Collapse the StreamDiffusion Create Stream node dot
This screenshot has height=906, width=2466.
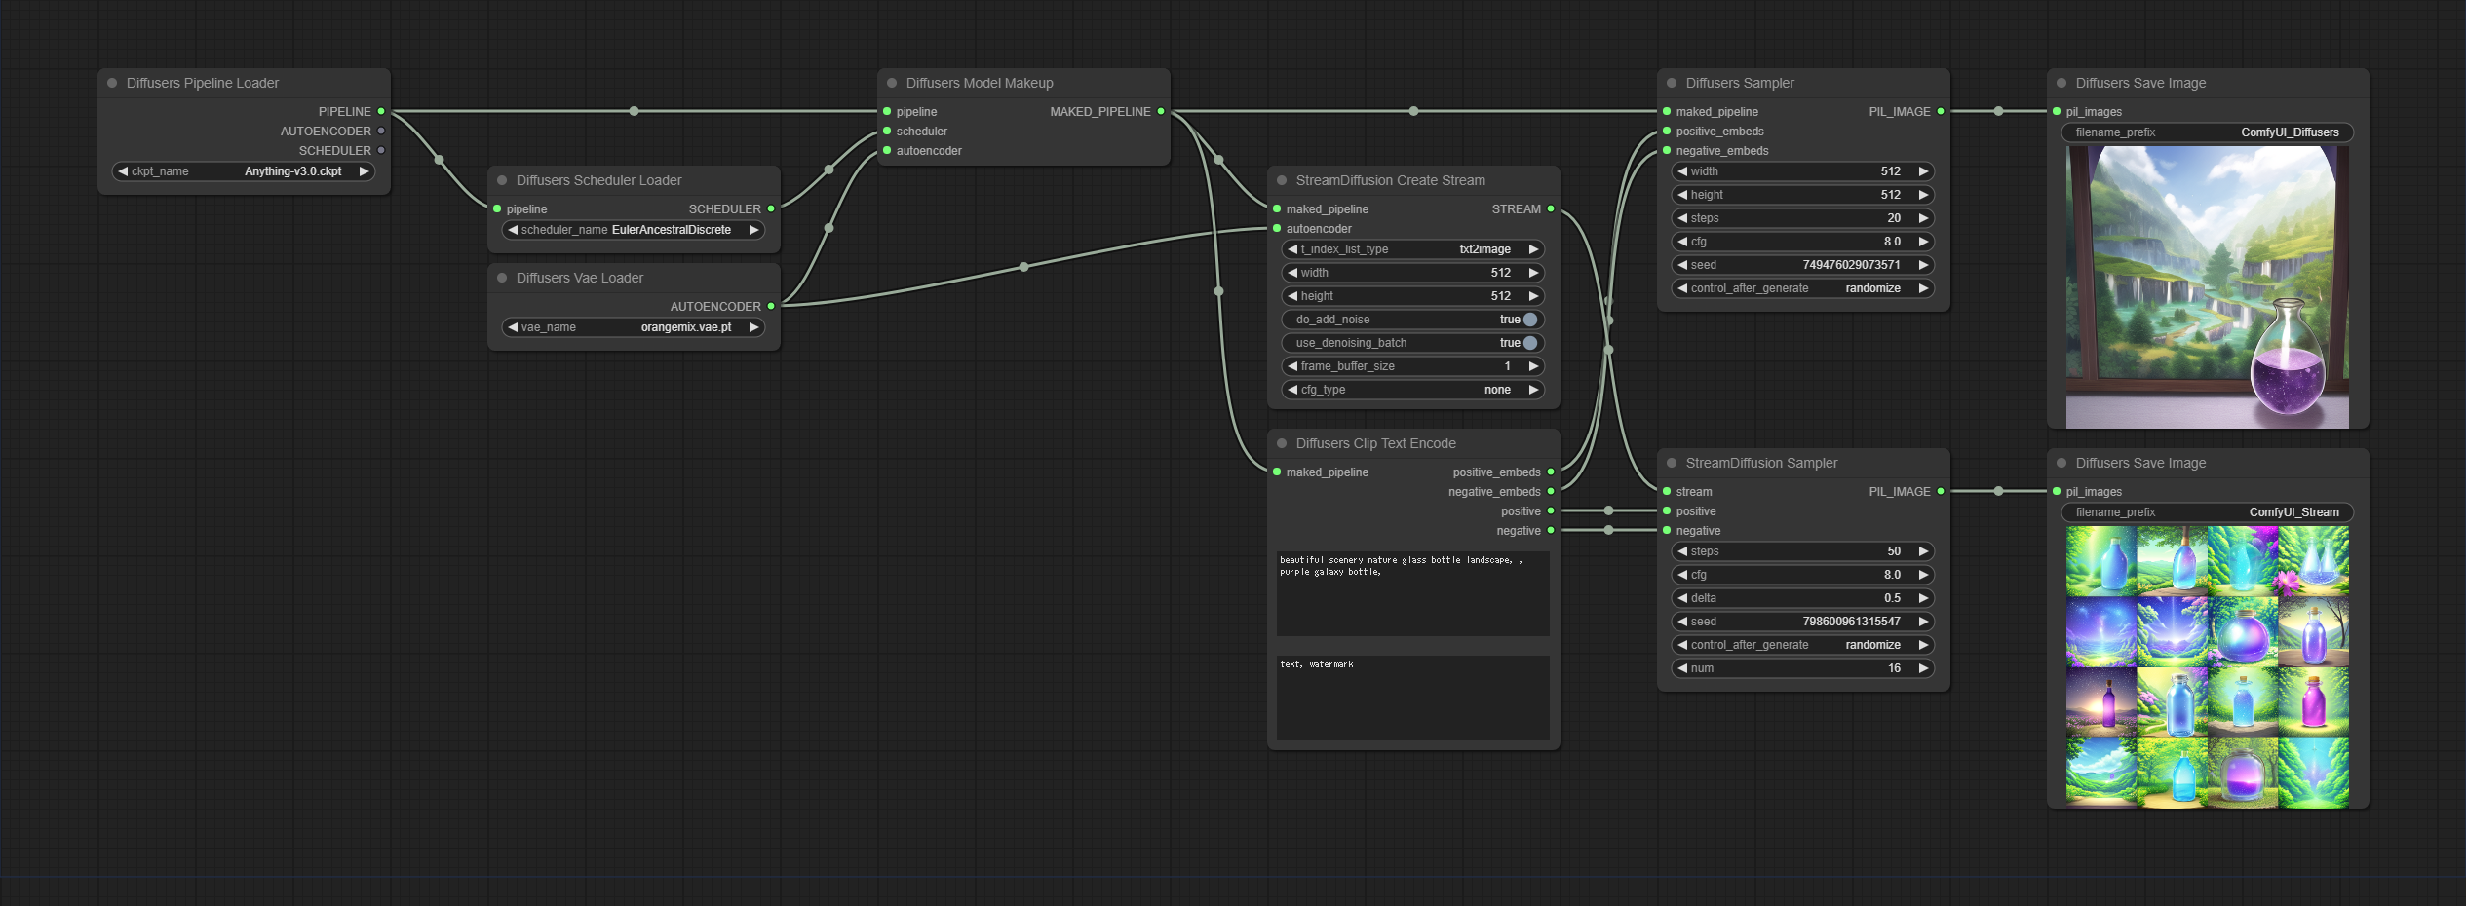click(1282, 180)
